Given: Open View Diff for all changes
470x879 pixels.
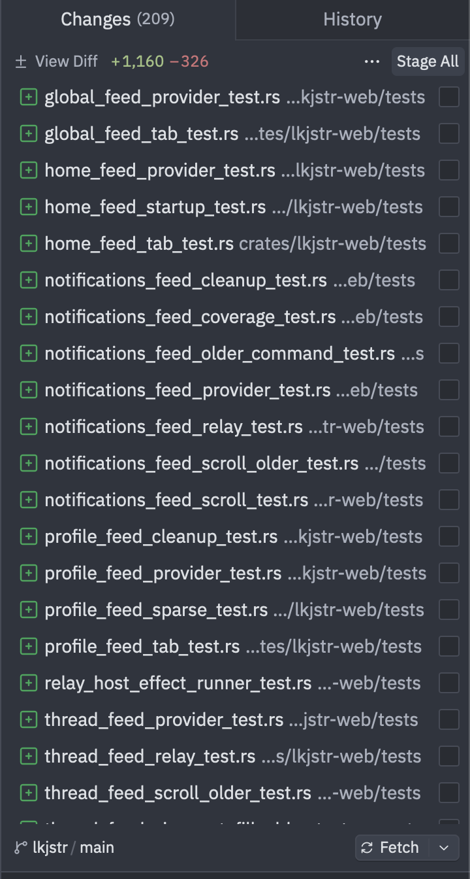Looking at the screenshot, I should pyautogui.click(x=56, y=61).
